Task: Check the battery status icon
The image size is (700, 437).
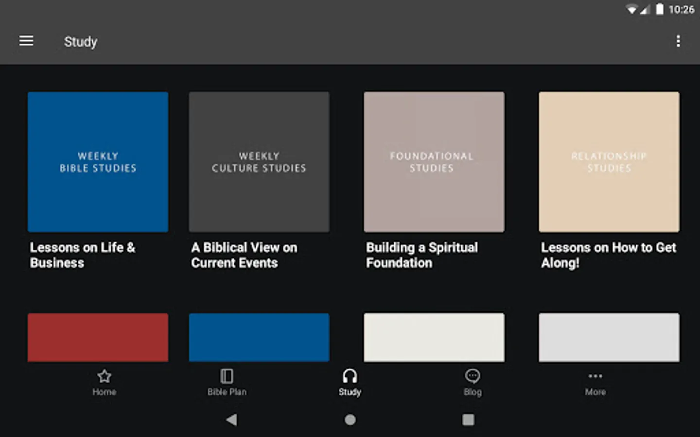Action: pyautogui.click(x=660, y=9)
